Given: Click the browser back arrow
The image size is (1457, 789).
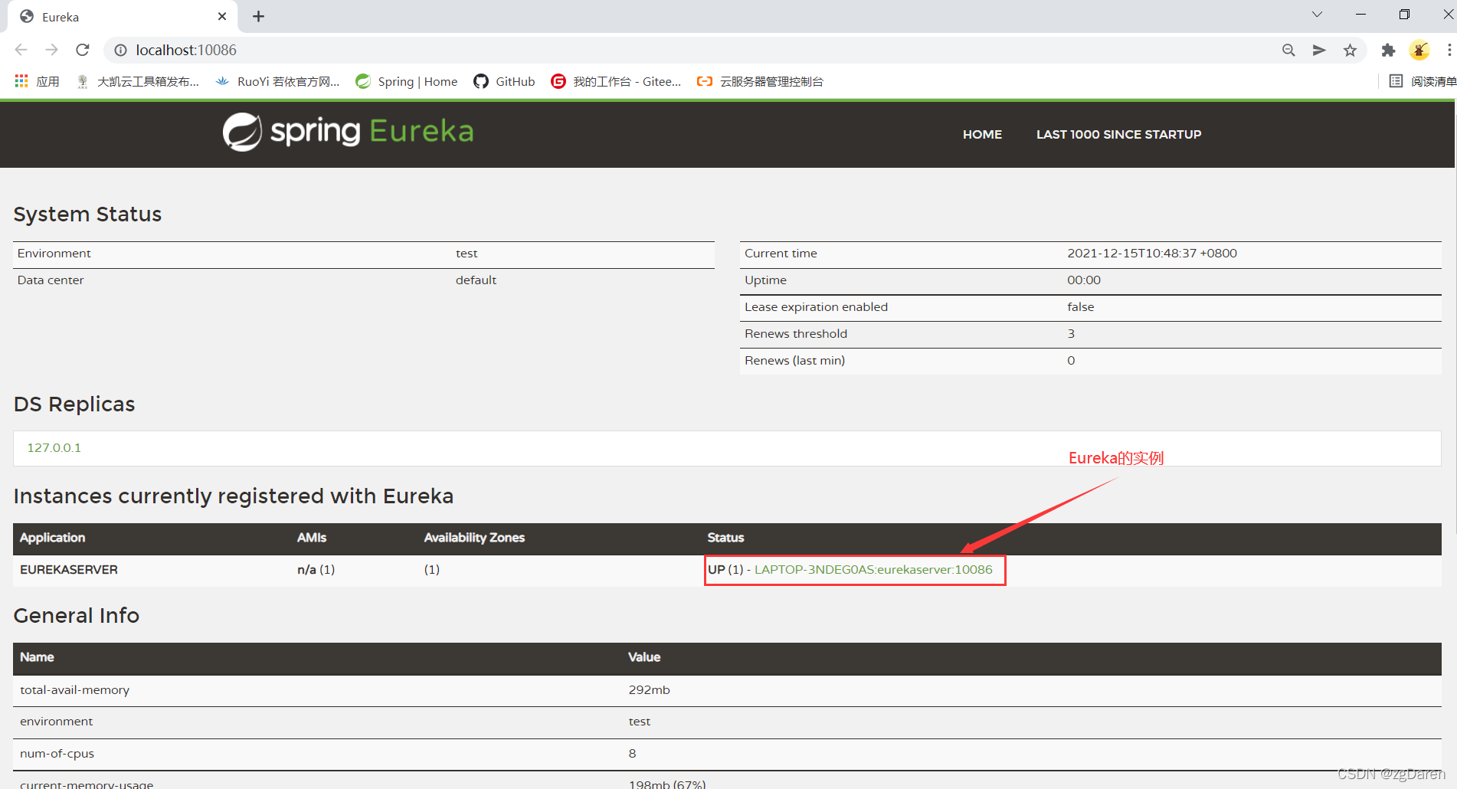Looking at the screenshot, I should 21,50.
